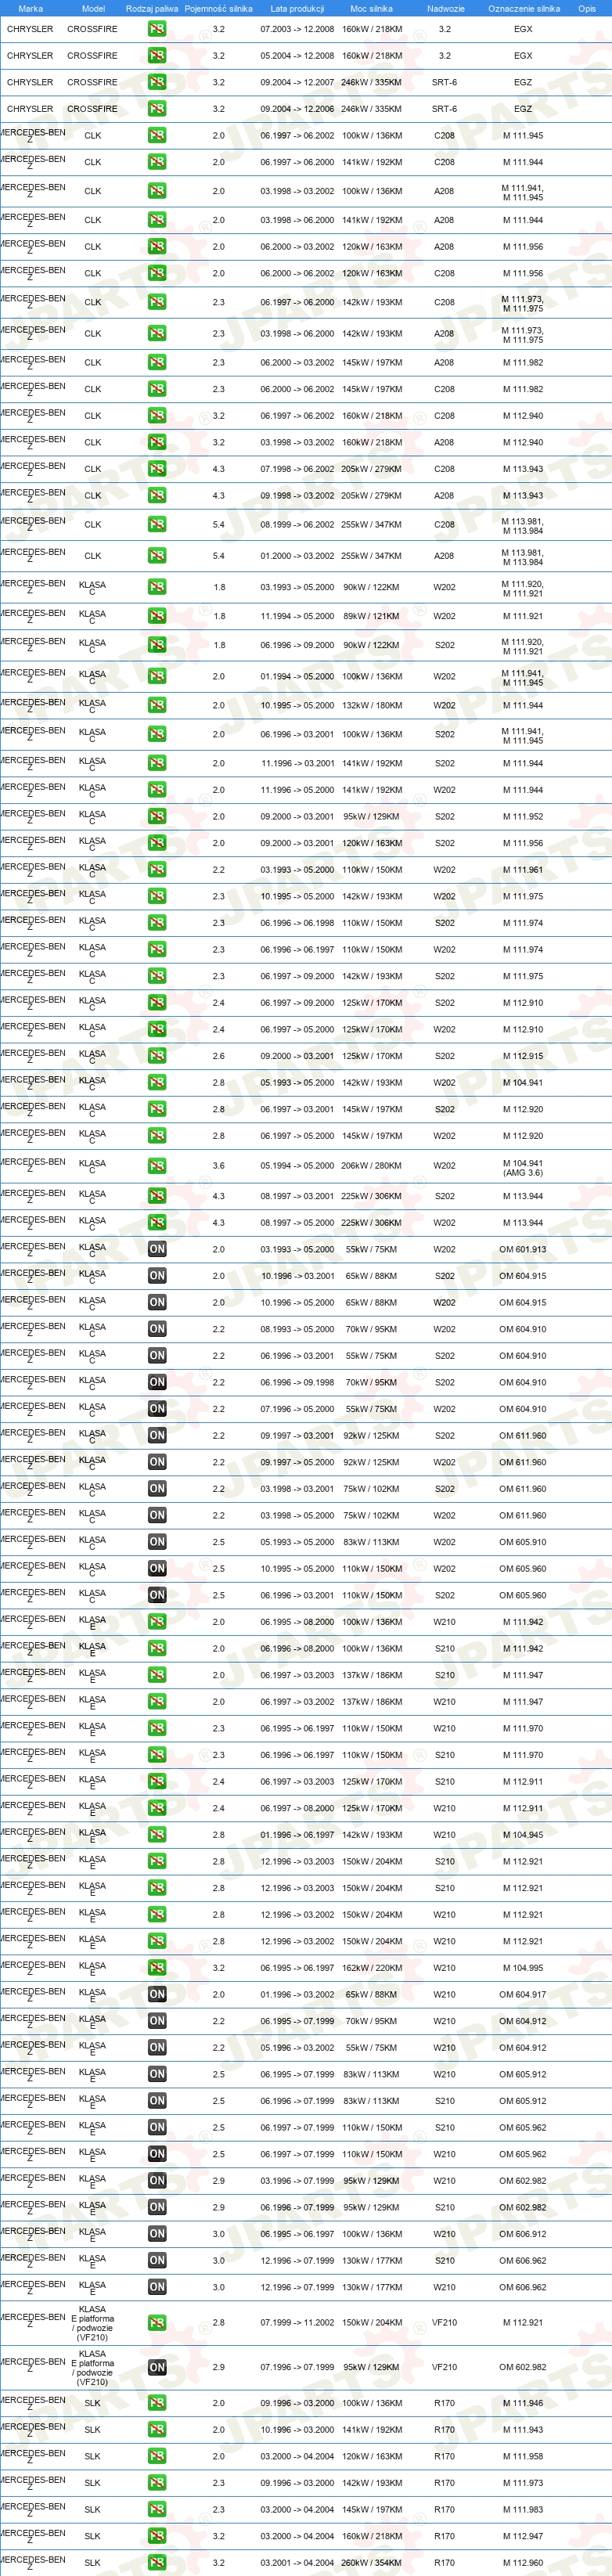Click diesel ON icon in OM 604.915 S202 row
This screenshot has height=2576, width=612.
(157, 1276)
